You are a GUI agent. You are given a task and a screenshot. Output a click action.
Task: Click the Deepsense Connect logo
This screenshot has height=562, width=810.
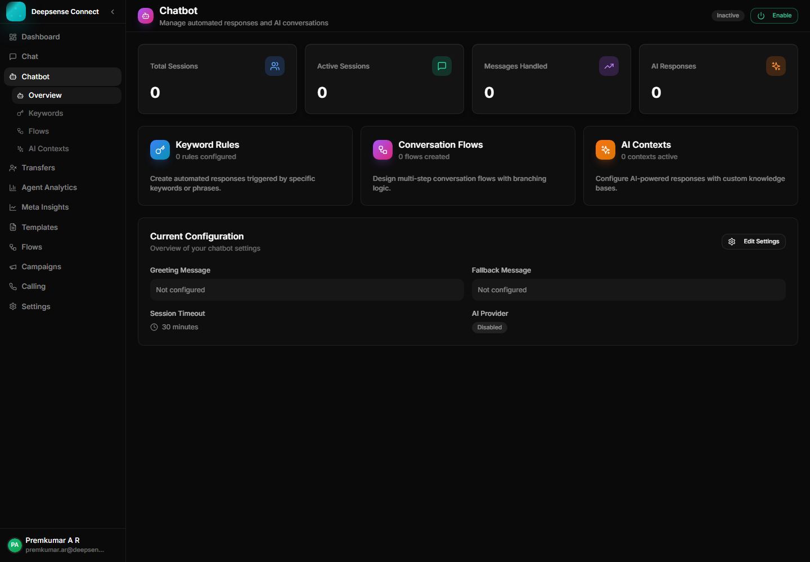[x=16, y=12]
